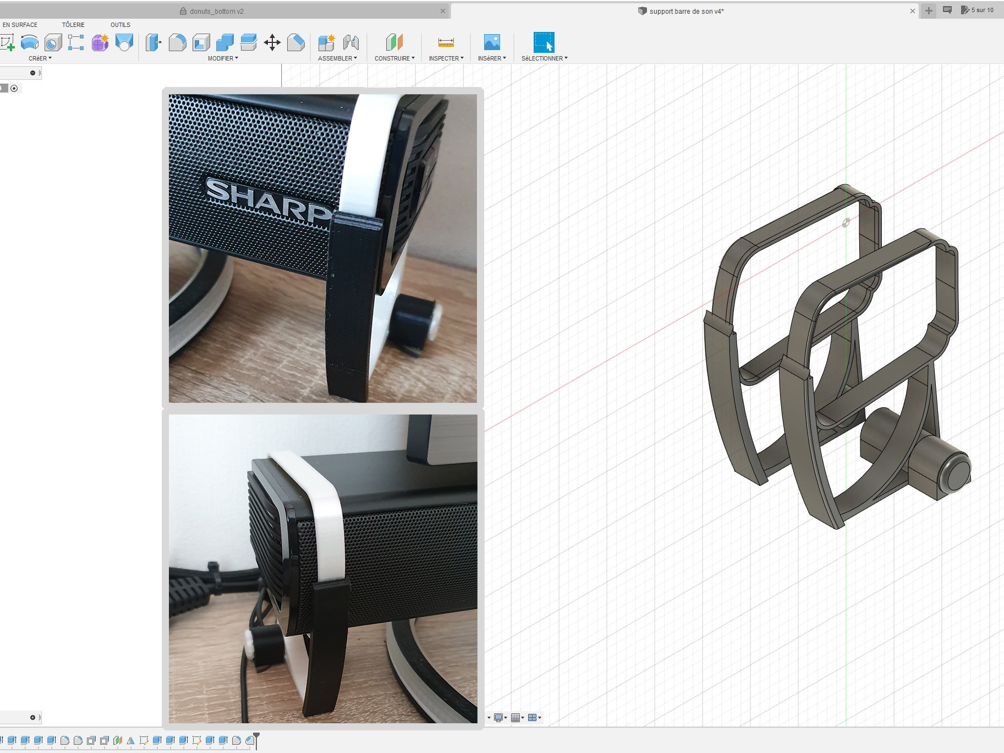Select the Move/Copy arrows tool
Screen dimensions: 1004x753
[x=272, y=42]
